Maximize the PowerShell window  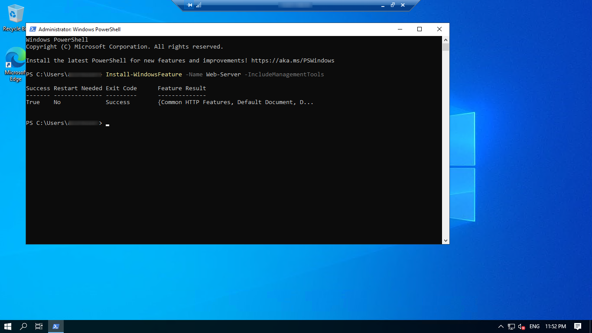(420, 29)
